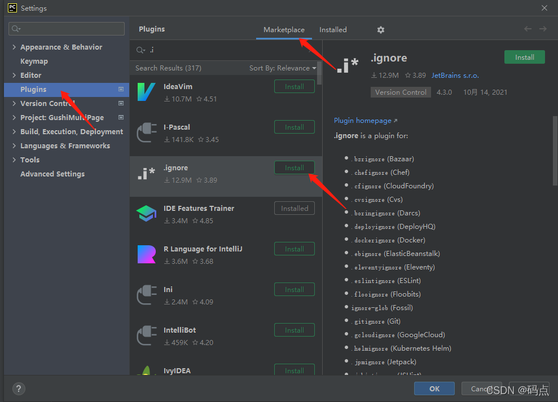Install the I-Pascal plugin

pos(295,127)
